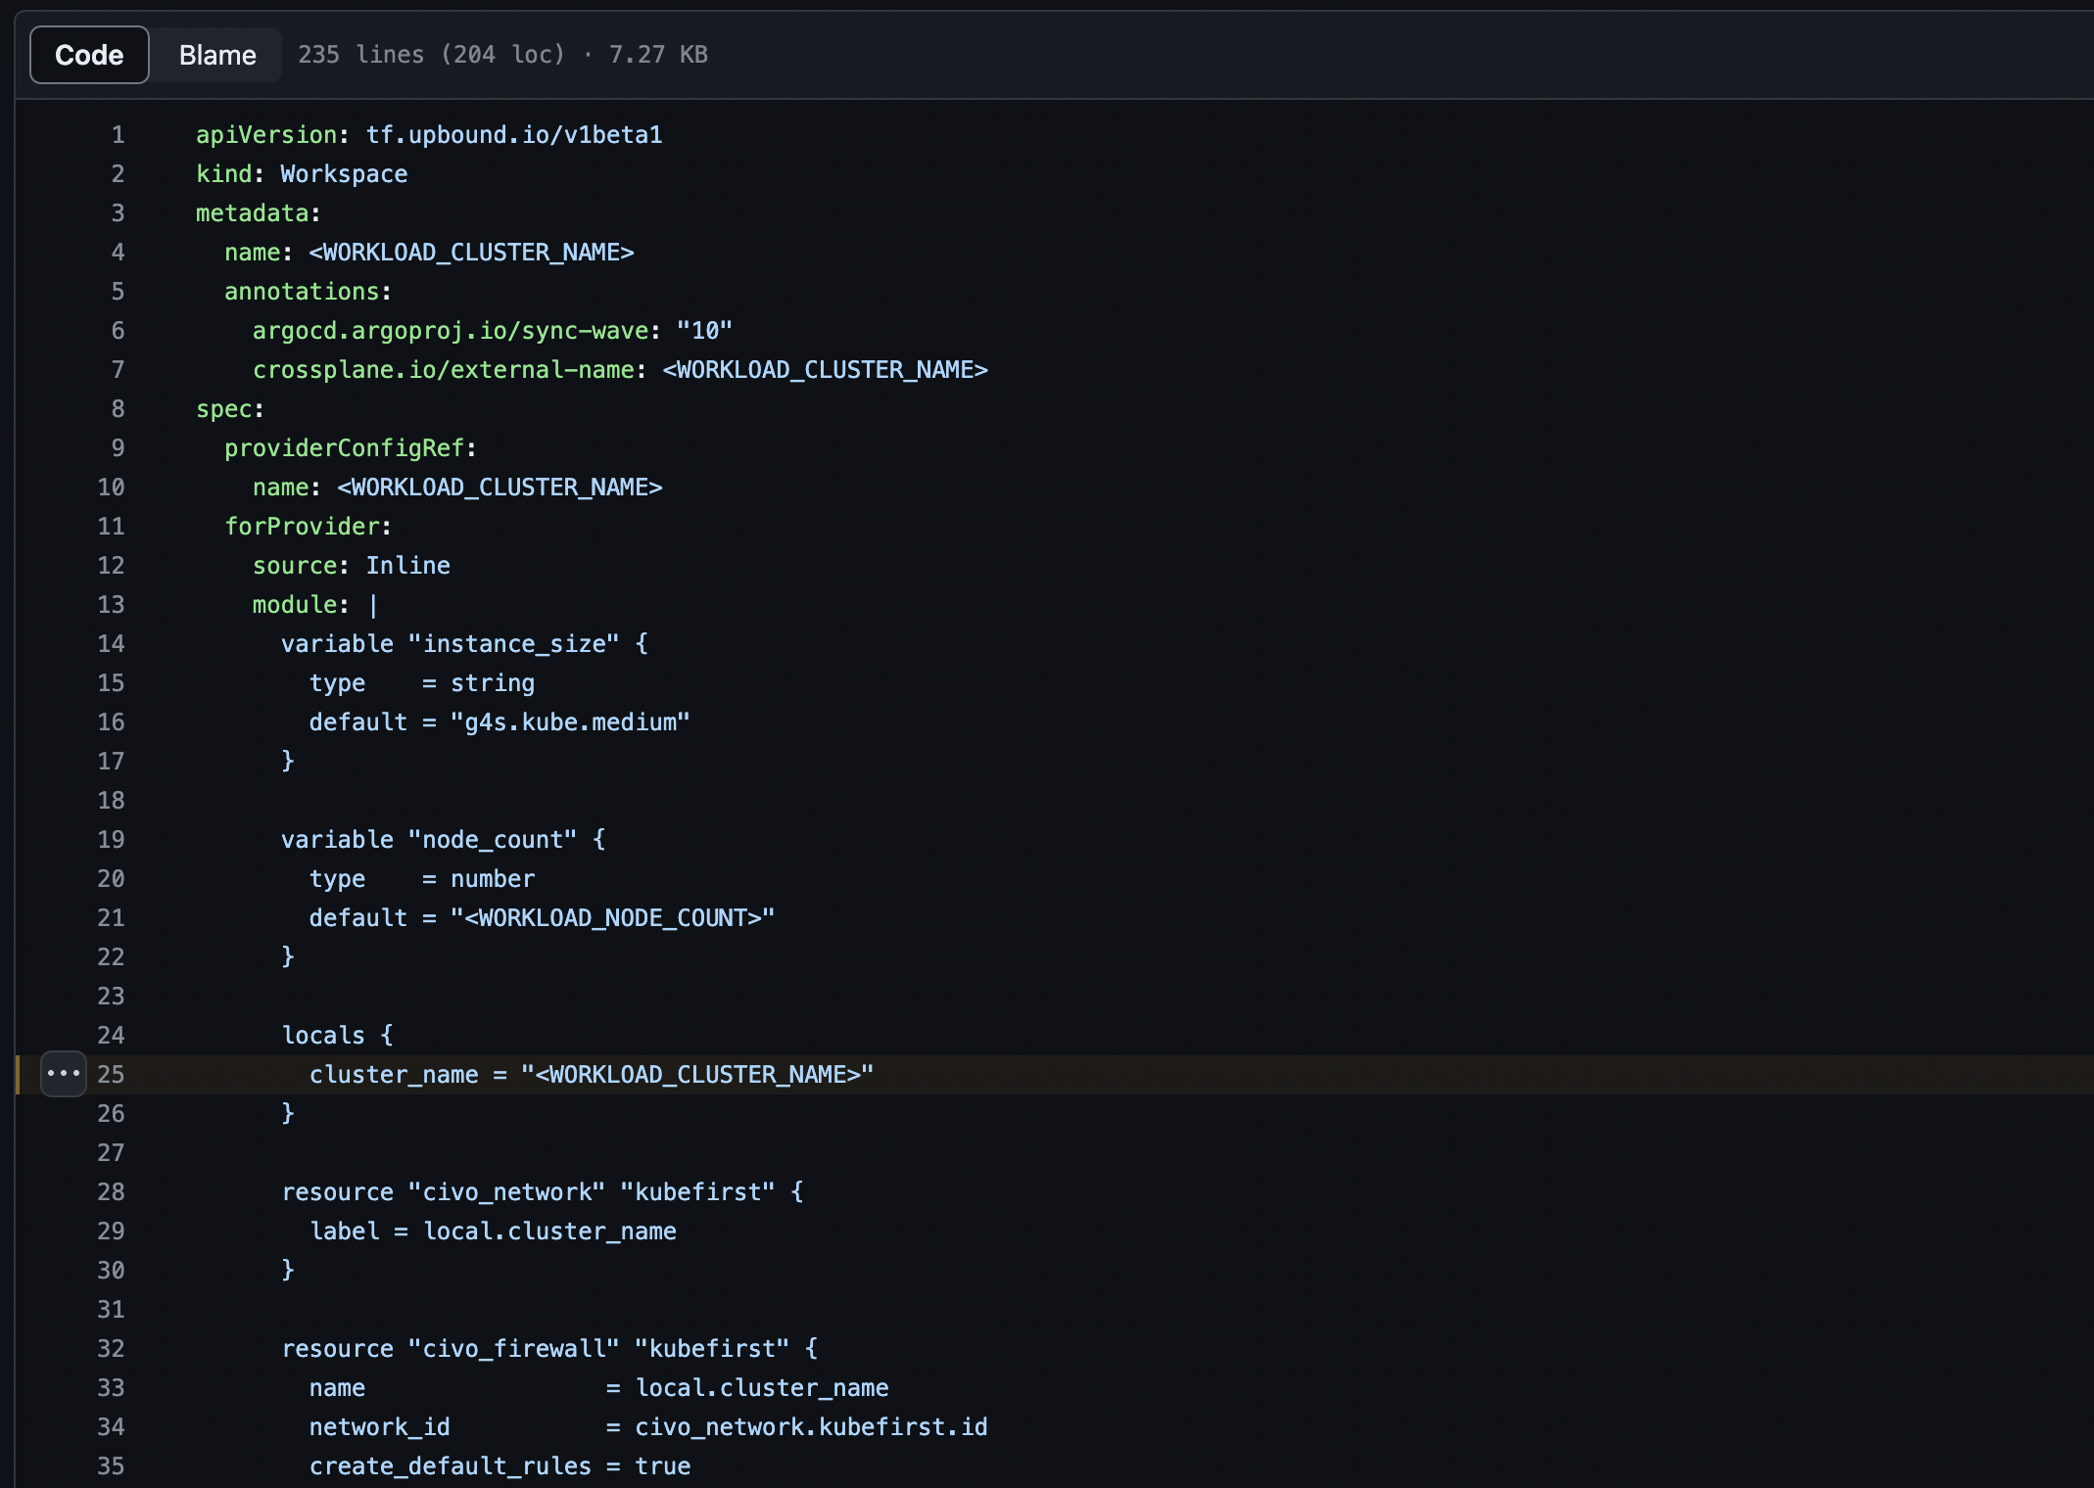Screen dimensions: 2094x1488
Task: Click the file size info text 7.27 KB
Action: coord(658,55)
